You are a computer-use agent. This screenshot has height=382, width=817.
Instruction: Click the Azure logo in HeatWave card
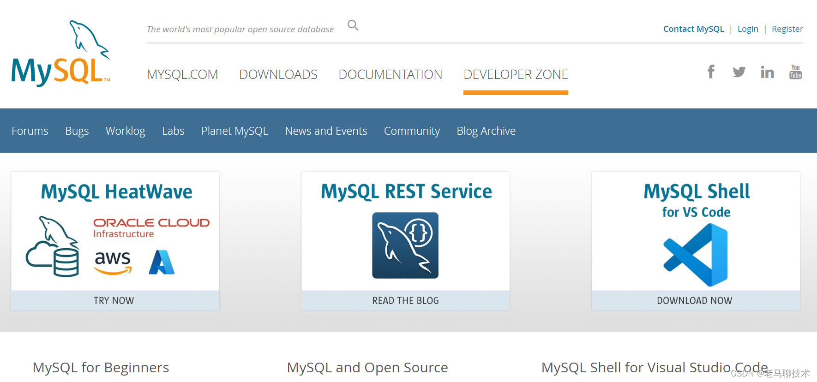coord(162,262)
